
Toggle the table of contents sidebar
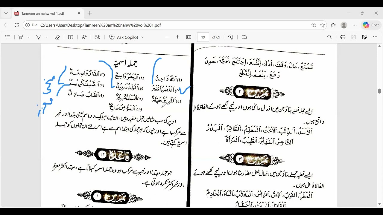click(x=8, y=37)
